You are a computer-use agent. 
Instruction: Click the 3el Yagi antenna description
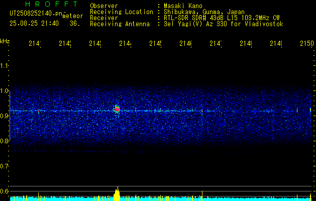224,24
